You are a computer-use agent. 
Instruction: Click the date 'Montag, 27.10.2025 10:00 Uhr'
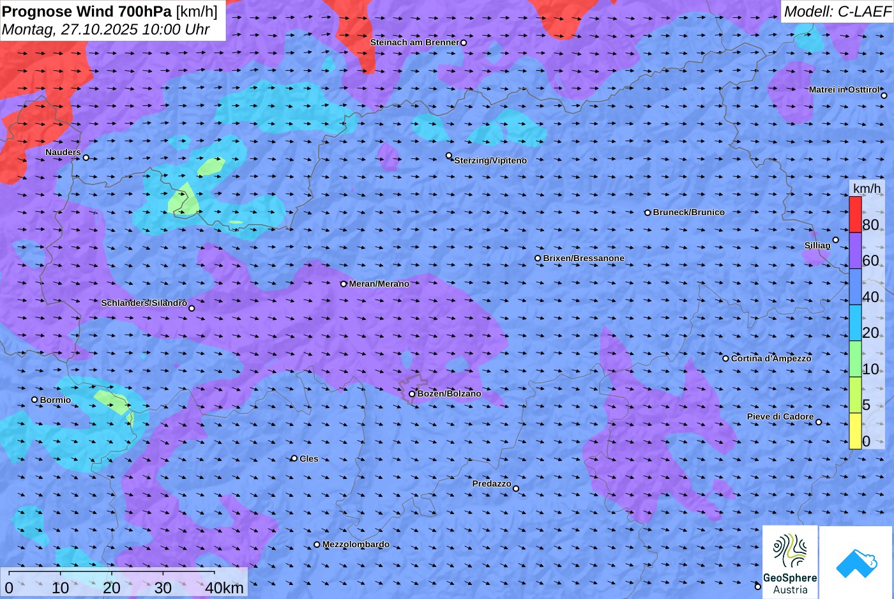(x=106, y=29)
